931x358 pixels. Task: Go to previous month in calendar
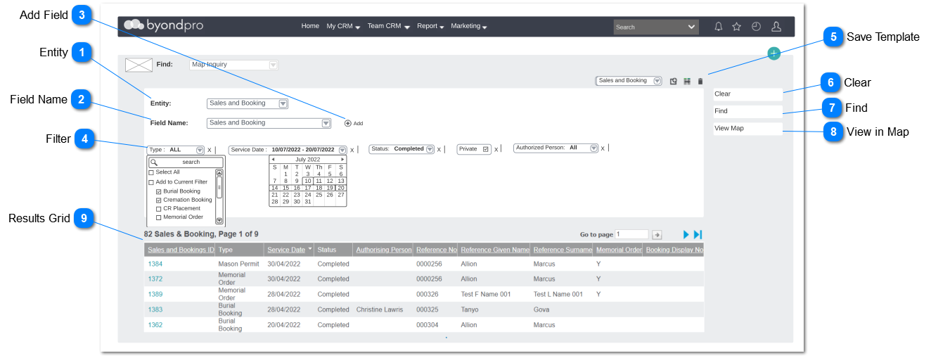pos(273,160)
